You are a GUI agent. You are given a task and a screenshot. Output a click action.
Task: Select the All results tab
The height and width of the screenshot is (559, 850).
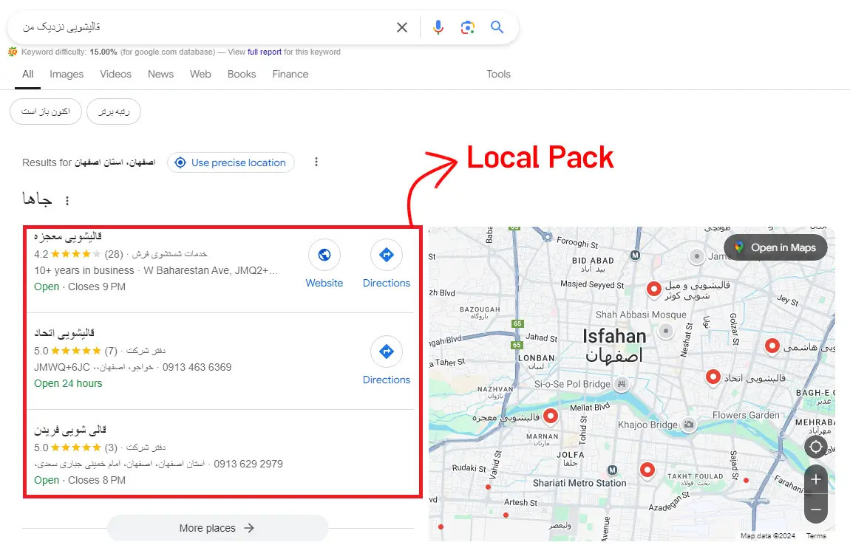tap(27, 74)
